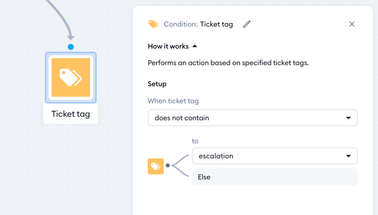This screenshot has width=378, height=215.
Task: Close the Condition panel with the X
Action: click(x=352, y=24)
